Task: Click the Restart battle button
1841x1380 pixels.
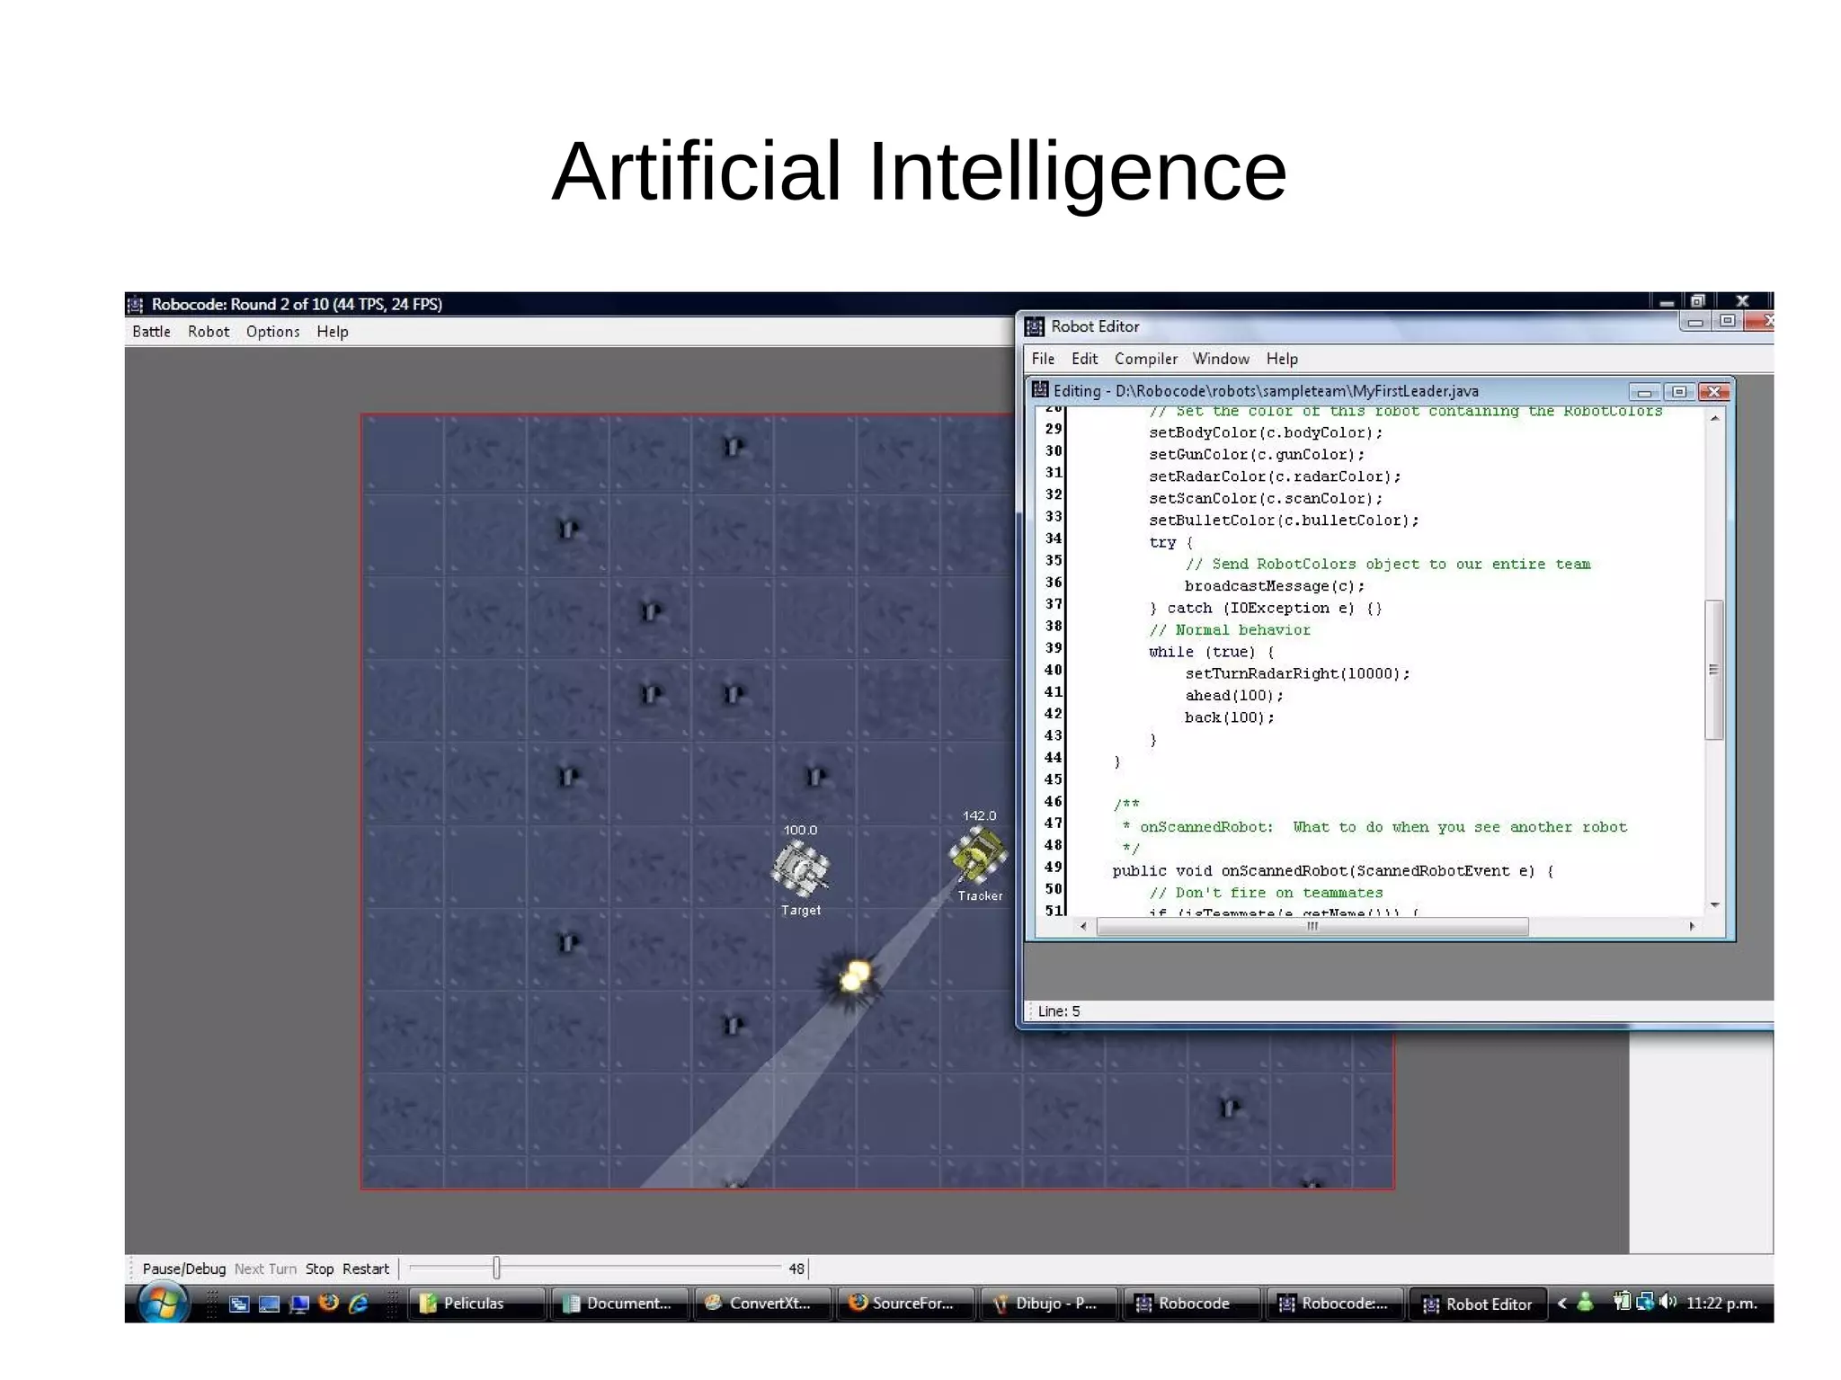Action: (x=366, y=1269)
